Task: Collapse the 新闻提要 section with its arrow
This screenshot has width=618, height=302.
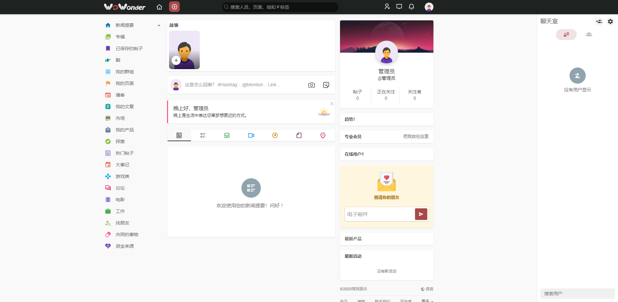Action: coord(159,25)
